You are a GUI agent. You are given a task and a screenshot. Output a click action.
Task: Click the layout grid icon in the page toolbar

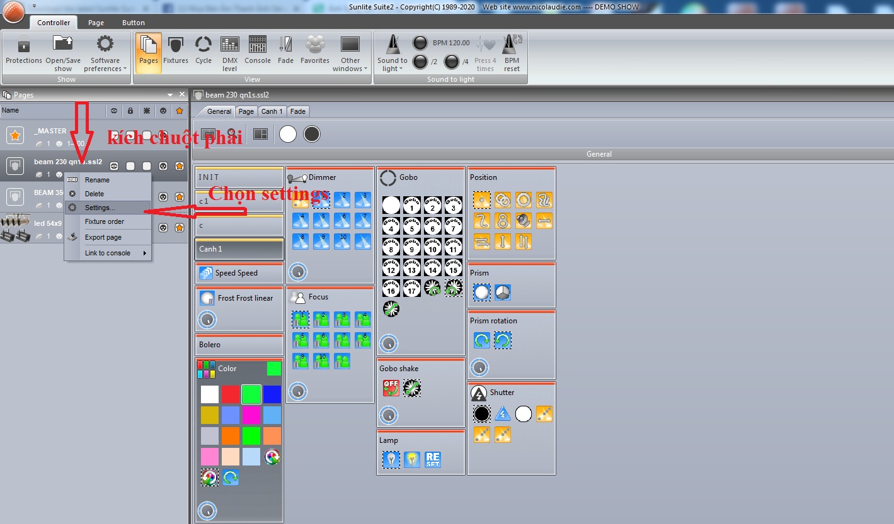pos(260,134)
